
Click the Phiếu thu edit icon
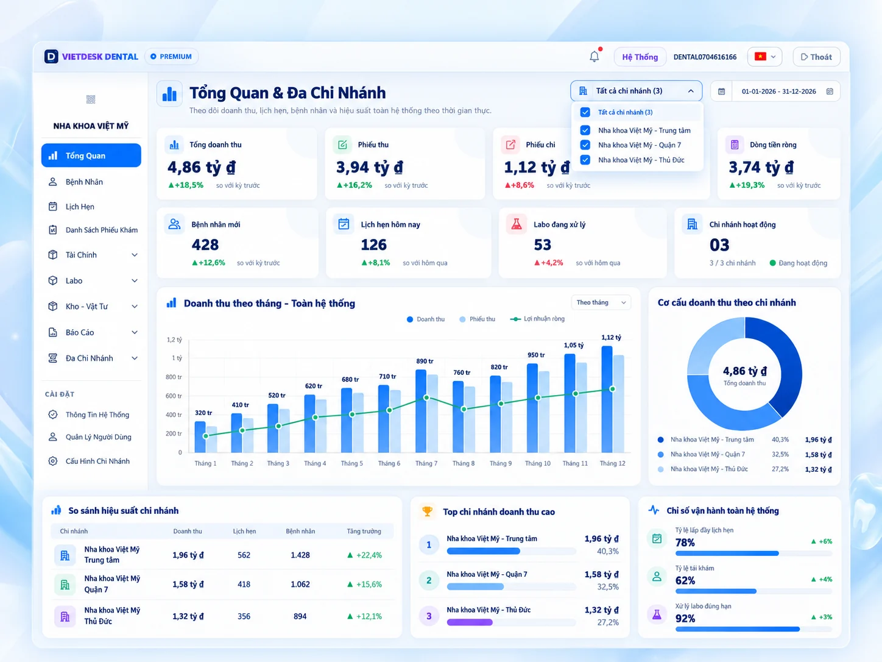[x=343, y=144]
